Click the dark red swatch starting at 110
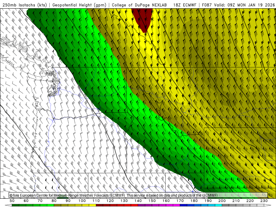The height and width of the screenshot is (207, 276). (99, 205)
